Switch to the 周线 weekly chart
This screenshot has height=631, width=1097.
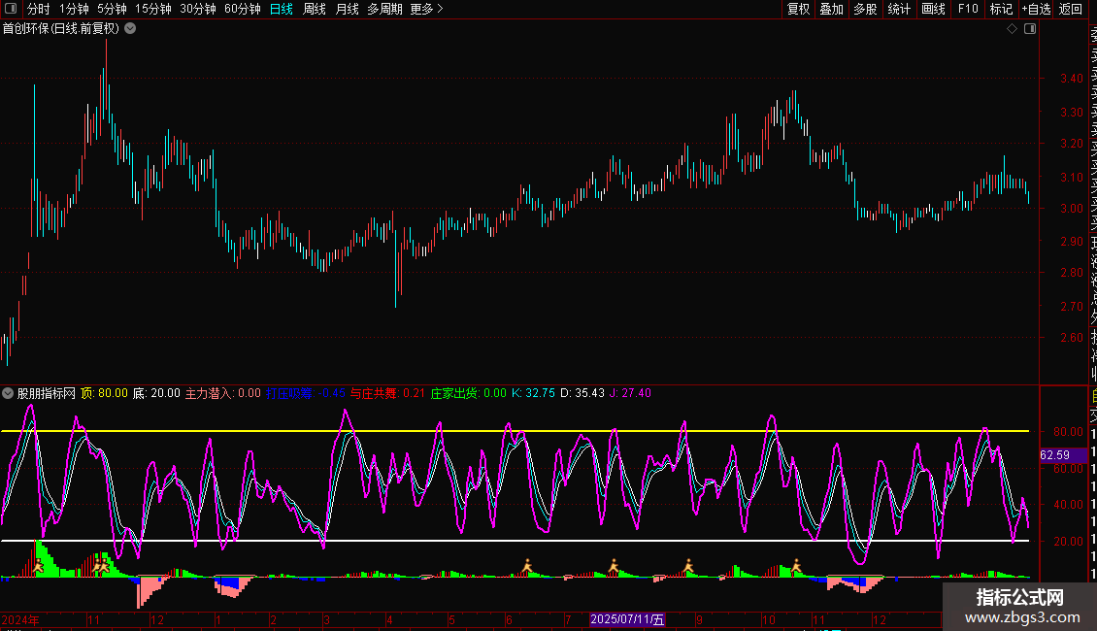[315, 9]
